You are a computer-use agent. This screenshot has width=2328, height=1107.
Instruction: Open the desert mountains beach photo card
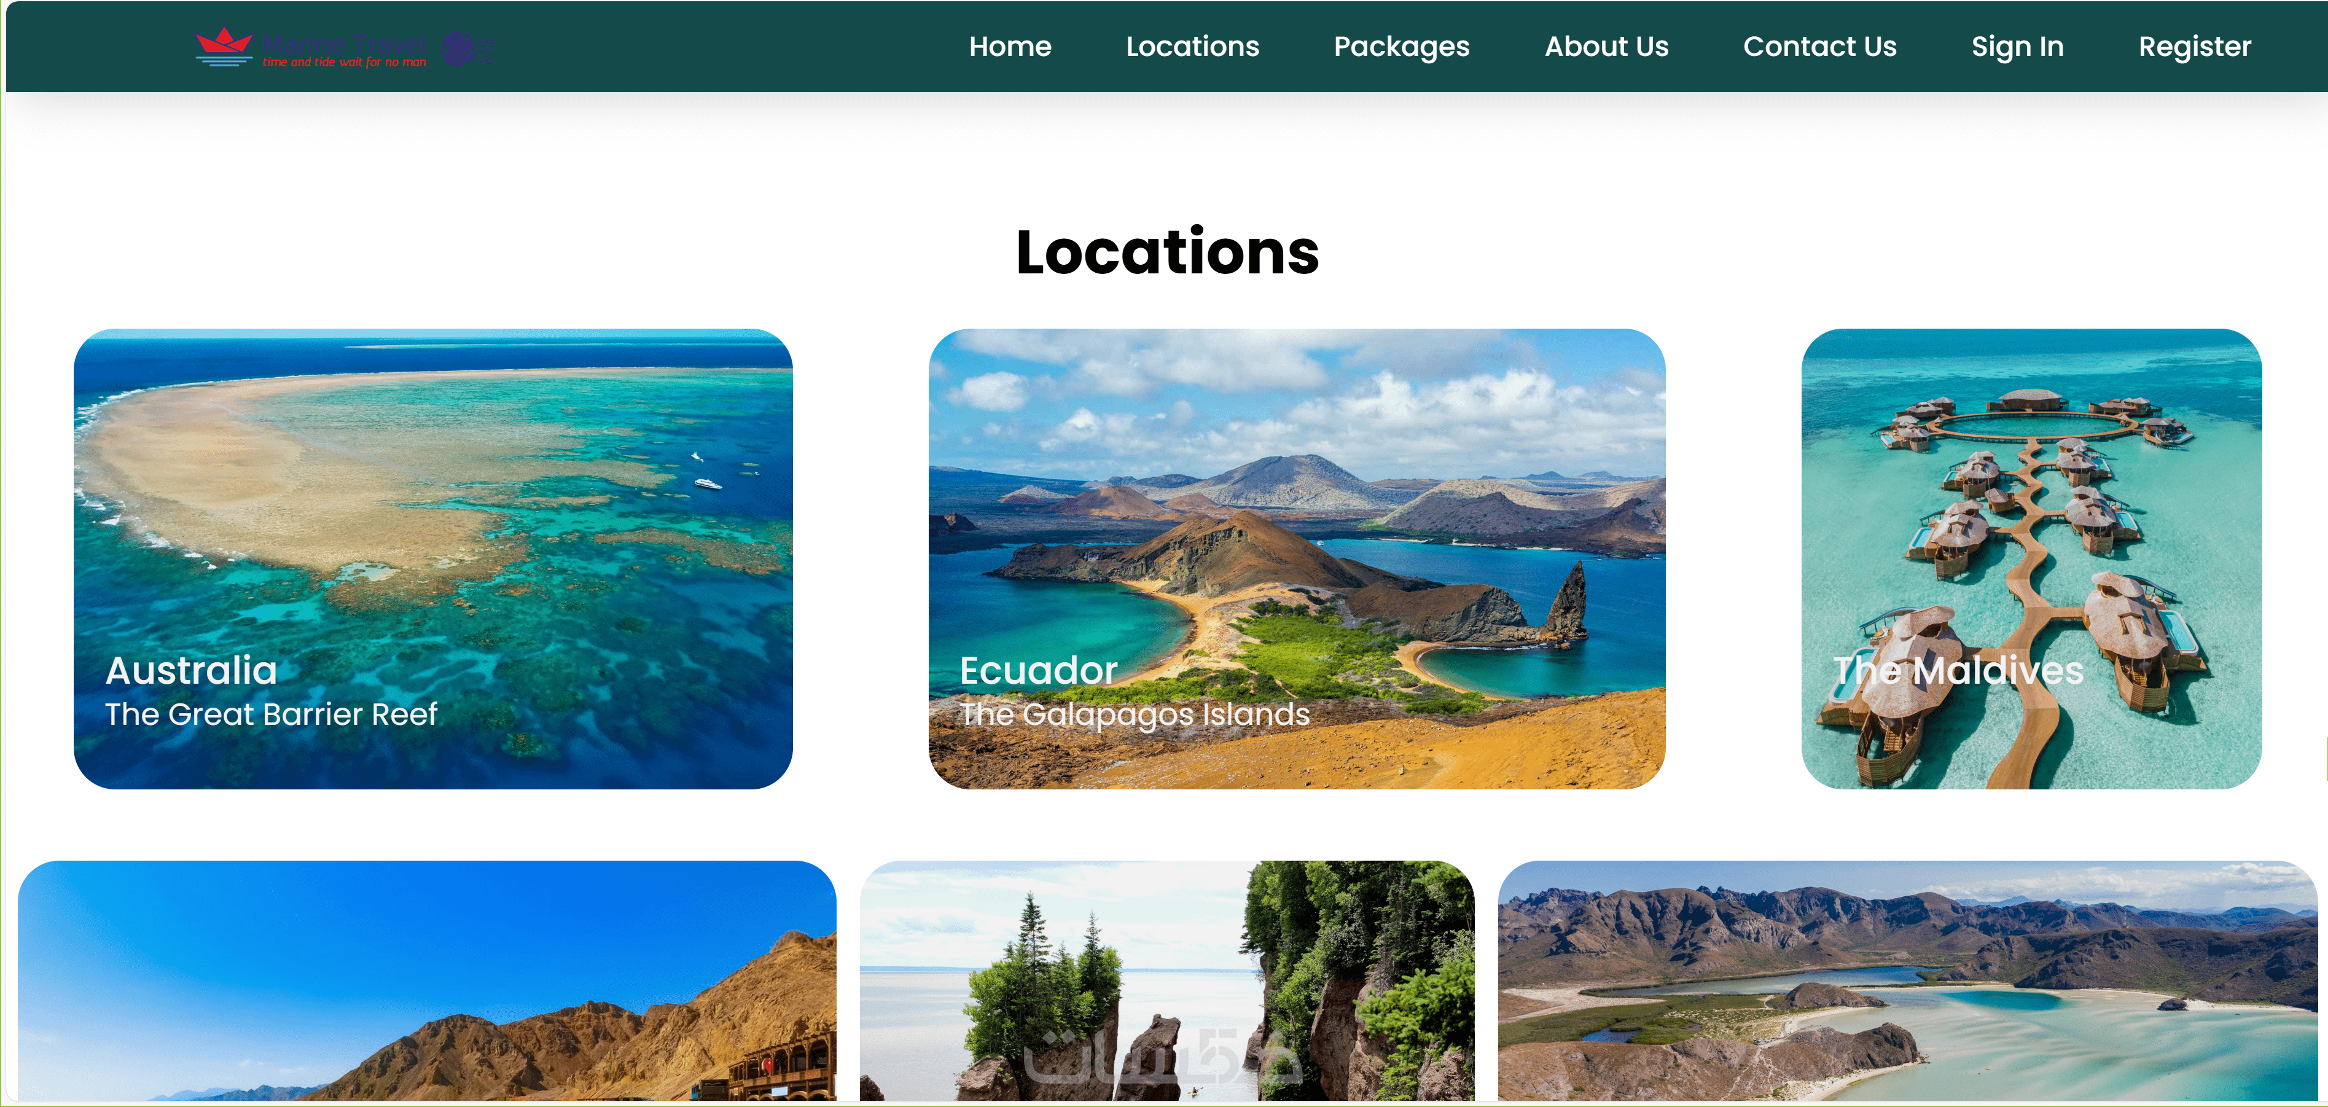tap(426, 980)
